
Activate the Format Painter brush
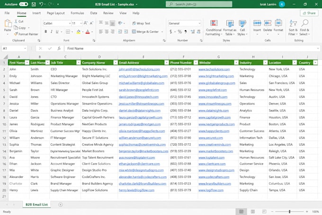pyautogui.click(x=16, y=34)
